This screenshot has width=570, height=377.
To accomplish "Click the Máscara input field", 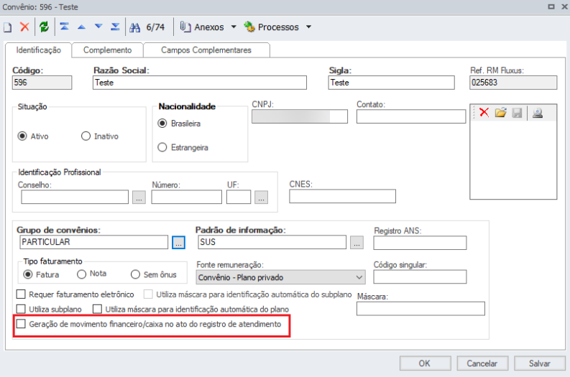I will (x=420, y=308).
